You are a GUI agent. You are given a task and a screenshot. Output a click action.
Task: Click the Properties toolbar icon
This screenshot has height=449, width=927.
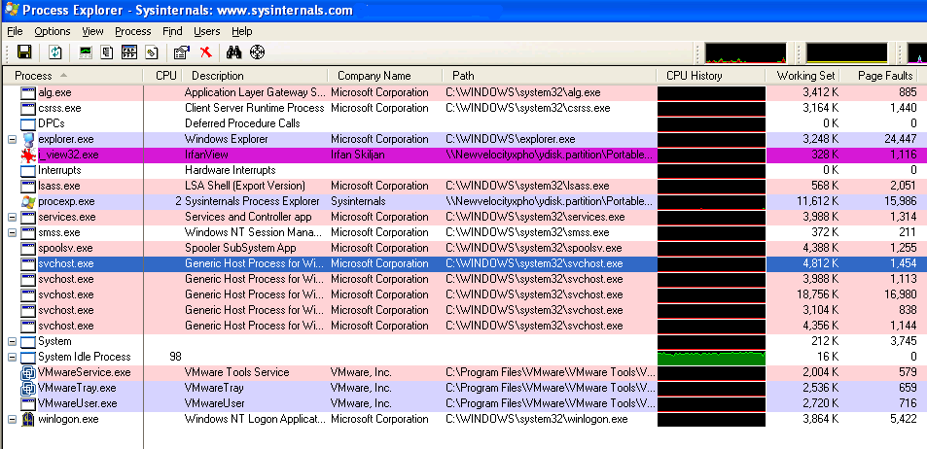[x=178, y=52]
